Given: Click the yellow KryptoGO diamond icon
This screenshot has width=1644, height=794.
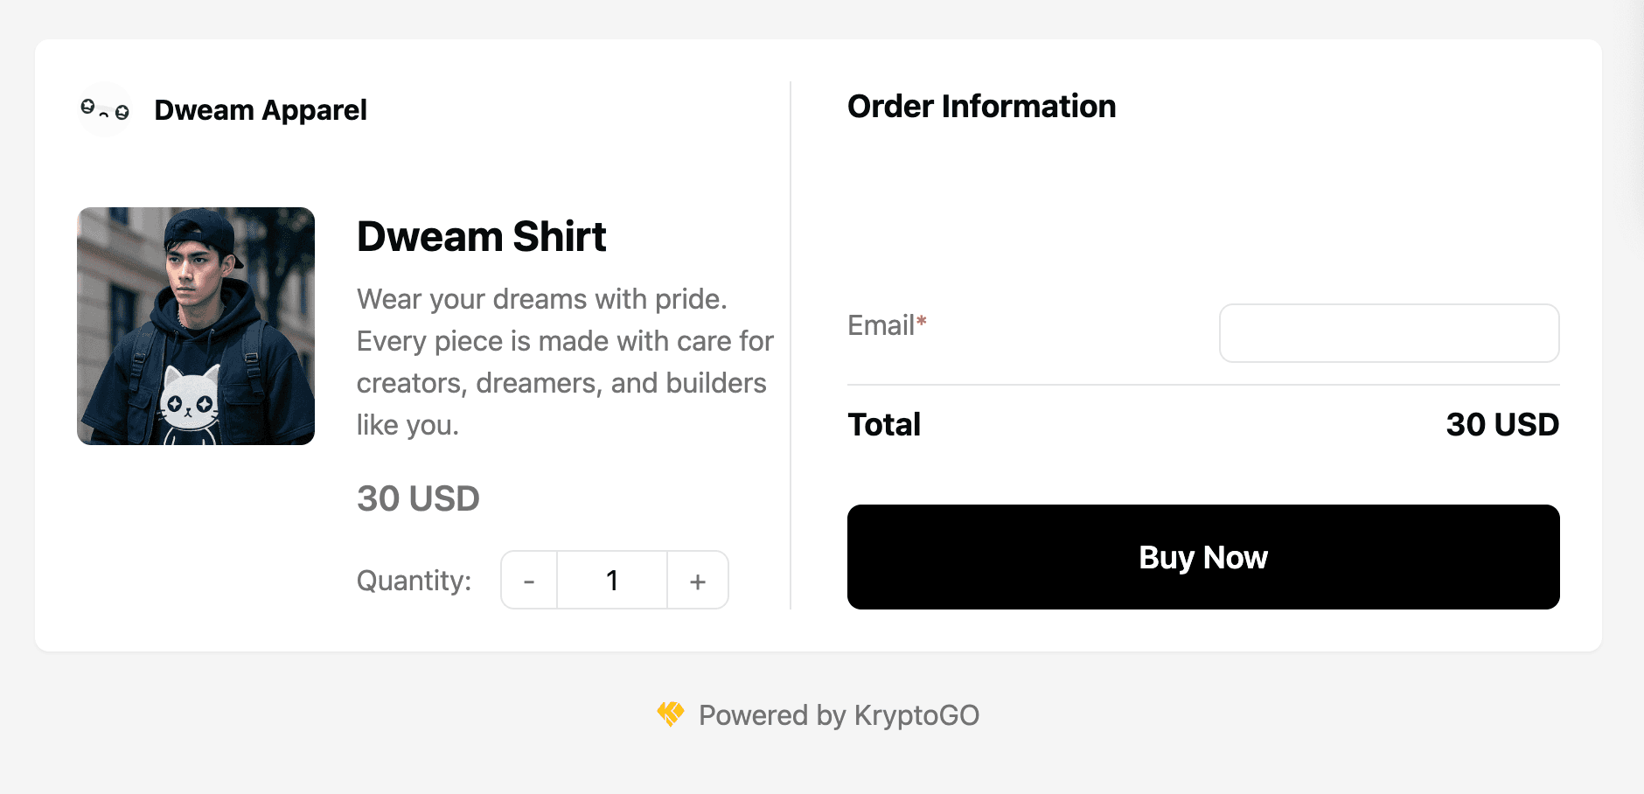Looking at the screenshot, I should pos(670,714).
